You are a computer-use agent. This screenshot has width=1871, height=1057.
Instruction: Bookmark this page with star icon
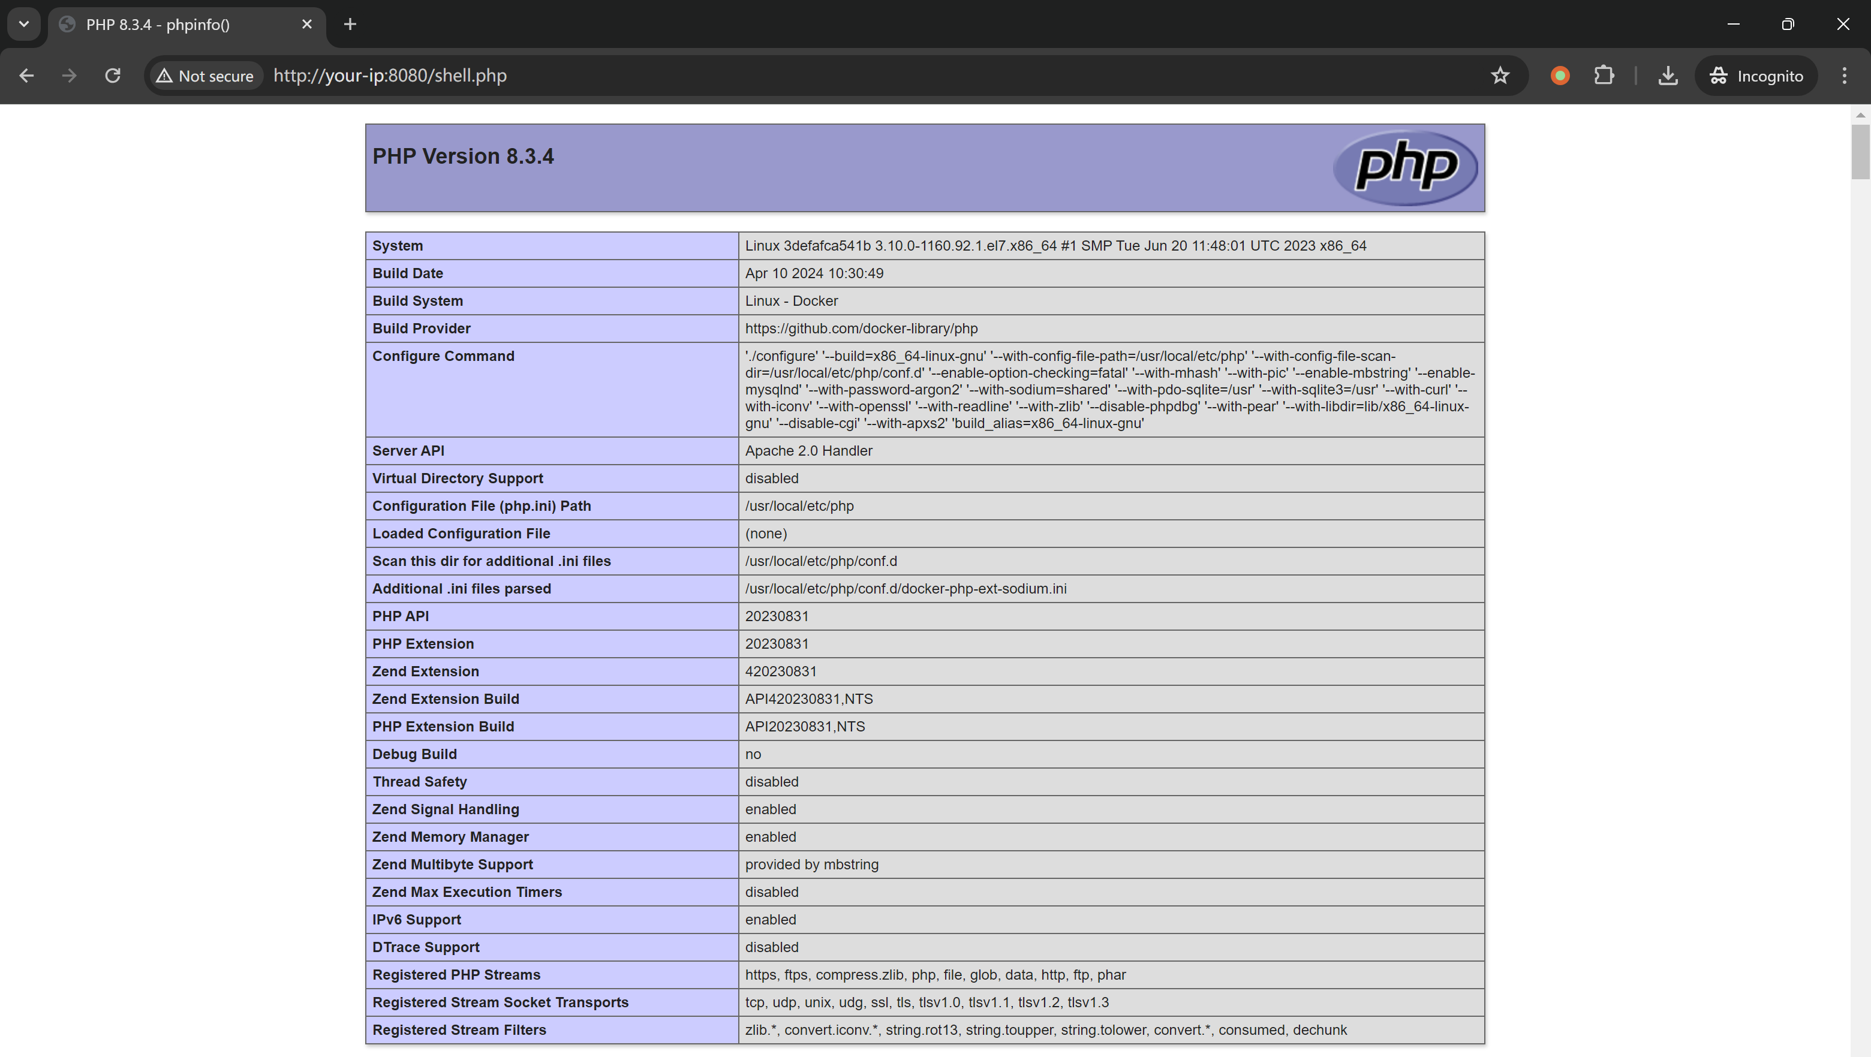point(1500,76)
